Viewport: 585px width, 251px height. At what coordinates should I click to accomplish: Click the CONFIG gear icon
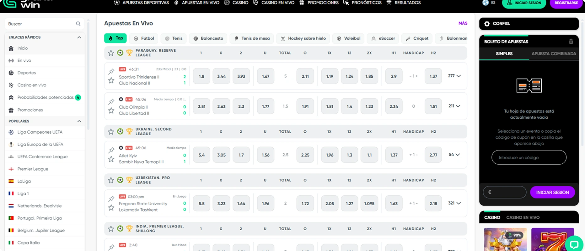pyautogui.click(x=487, y=23)
